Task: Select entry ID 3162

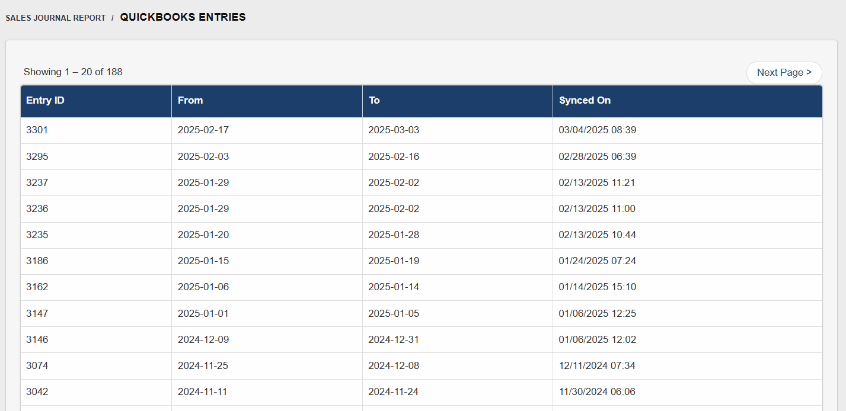Action: coord(37,287)
